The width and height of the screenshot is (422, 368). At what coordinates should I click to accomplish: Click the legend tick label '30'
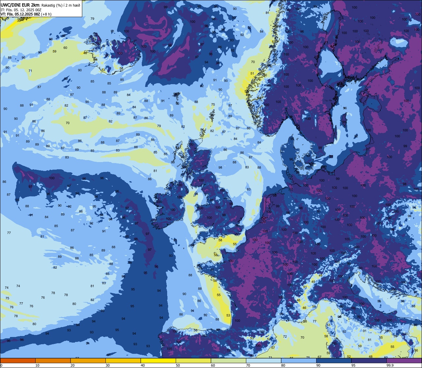coord(107,365)
